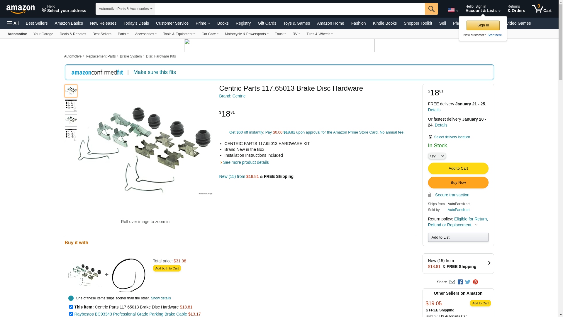Share product via email icon
The width and height of the screenshot is (563, 317).
pyautogui.click(x=452, y=282)
